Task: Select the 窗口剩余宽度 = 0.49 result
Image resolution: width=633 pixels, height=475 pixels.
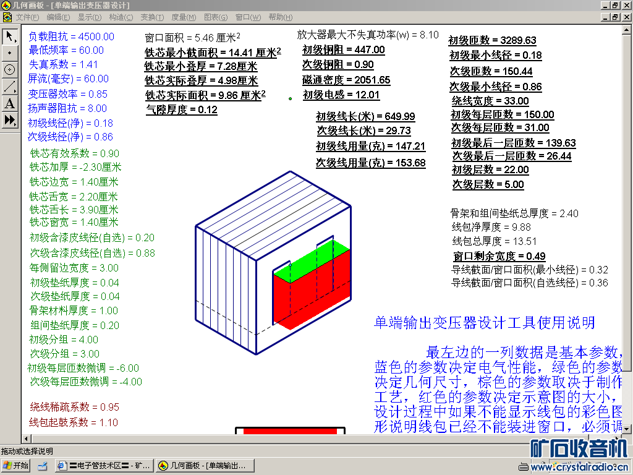Action: tap(499, 256)
